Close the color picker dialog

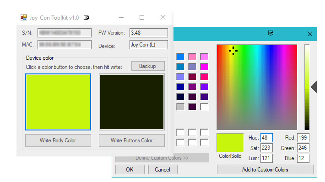[x=309, y=34]
